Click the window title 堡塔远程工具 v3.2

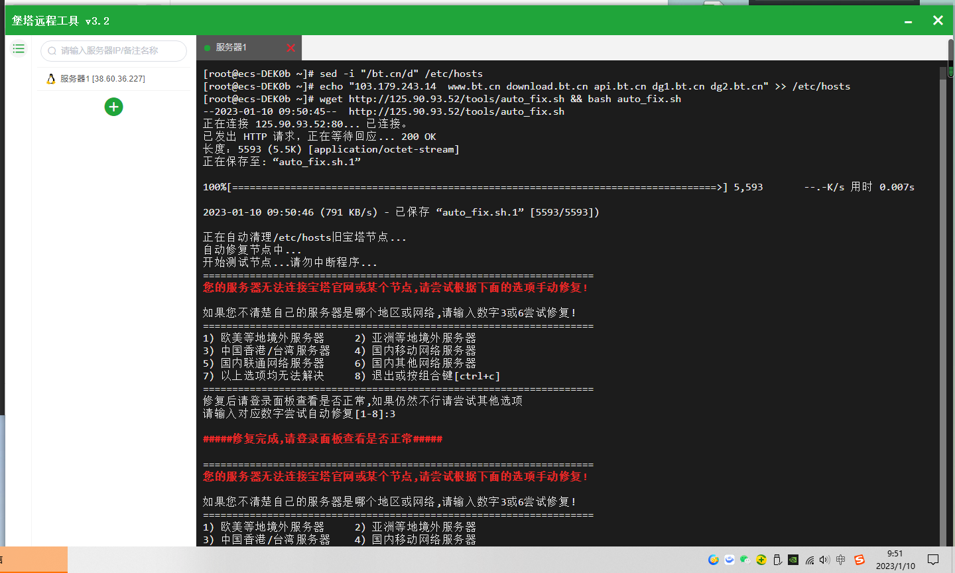60,21
